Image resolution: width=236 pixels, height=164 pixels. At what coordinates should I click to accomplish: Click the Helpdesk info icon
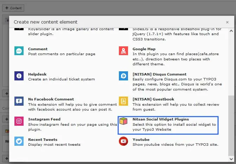click(x=19, y=76)
